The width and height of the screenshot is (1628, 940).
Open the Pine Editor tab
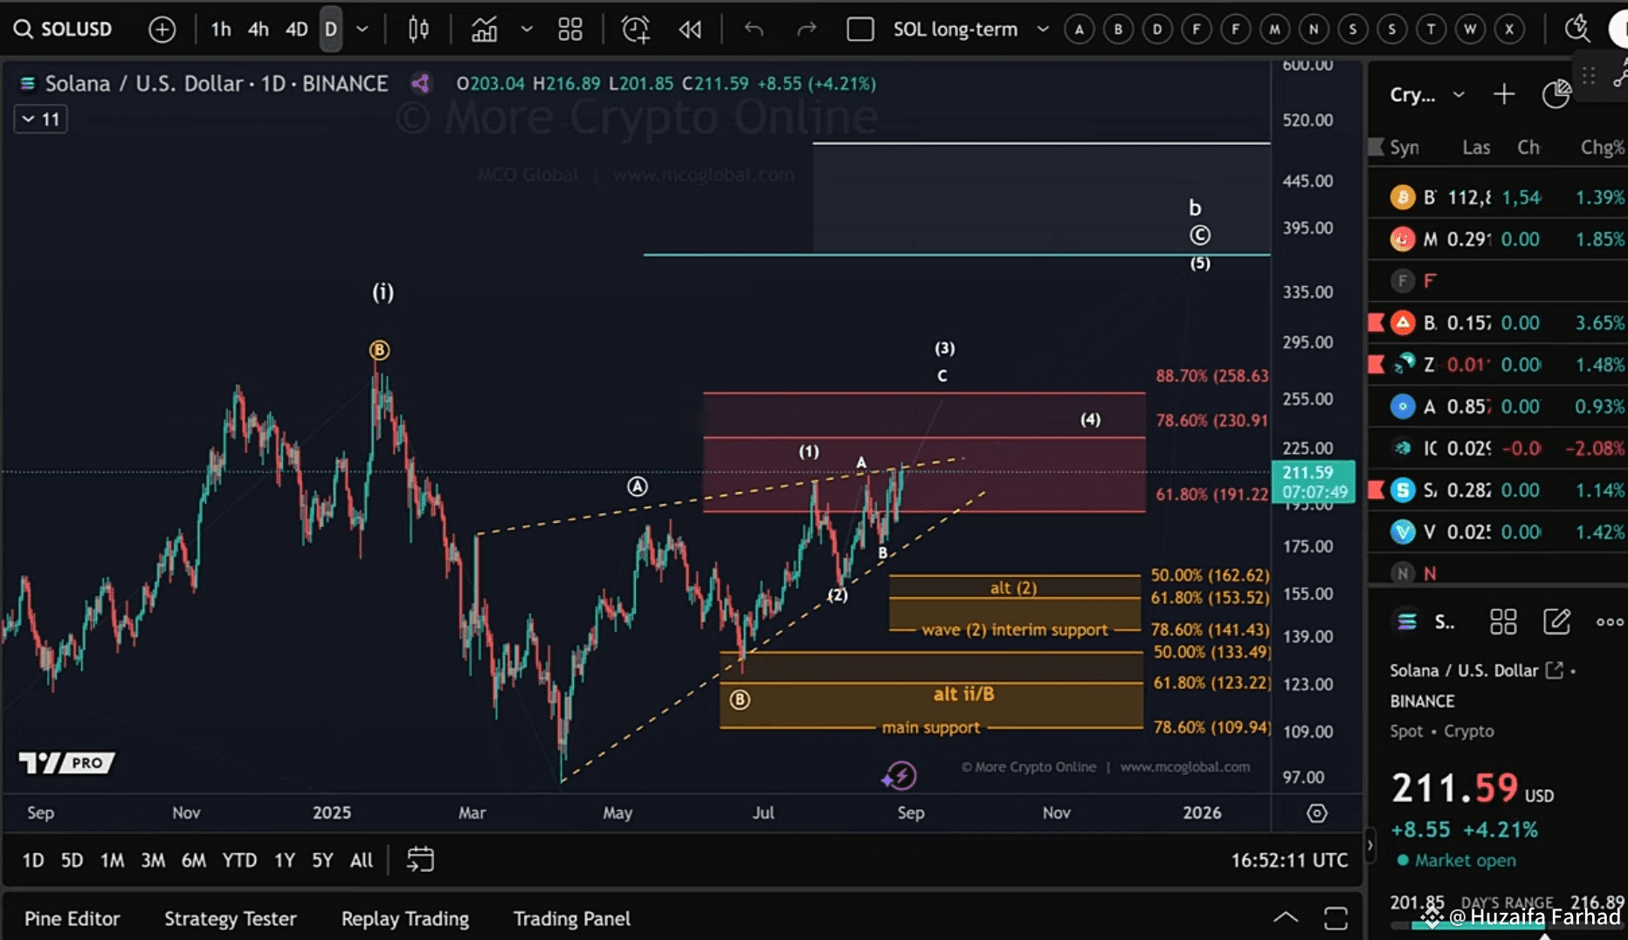tap(72, 918)
